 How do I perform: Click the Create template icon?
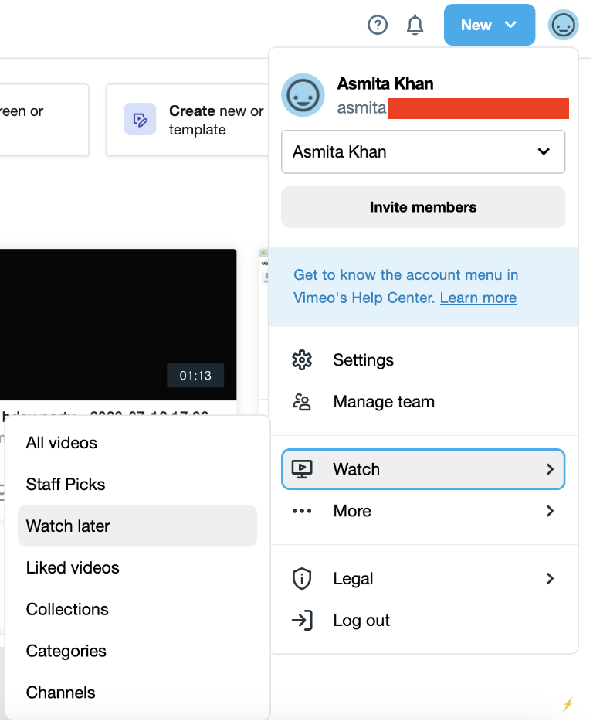141,120
